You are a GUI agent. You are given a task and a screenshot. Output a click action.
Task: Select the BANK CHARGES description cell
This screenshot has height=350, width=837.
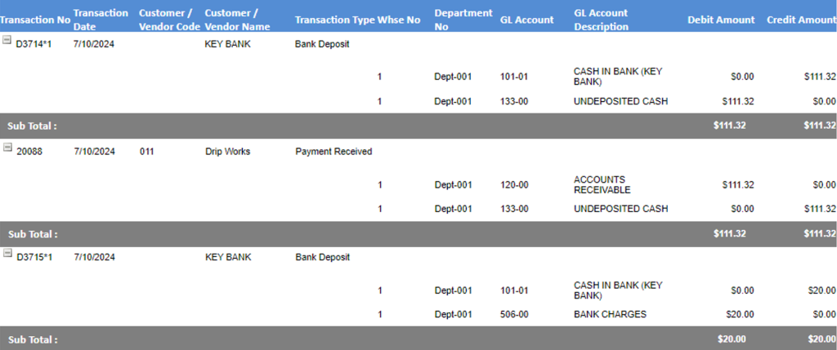tap(610, 314)
